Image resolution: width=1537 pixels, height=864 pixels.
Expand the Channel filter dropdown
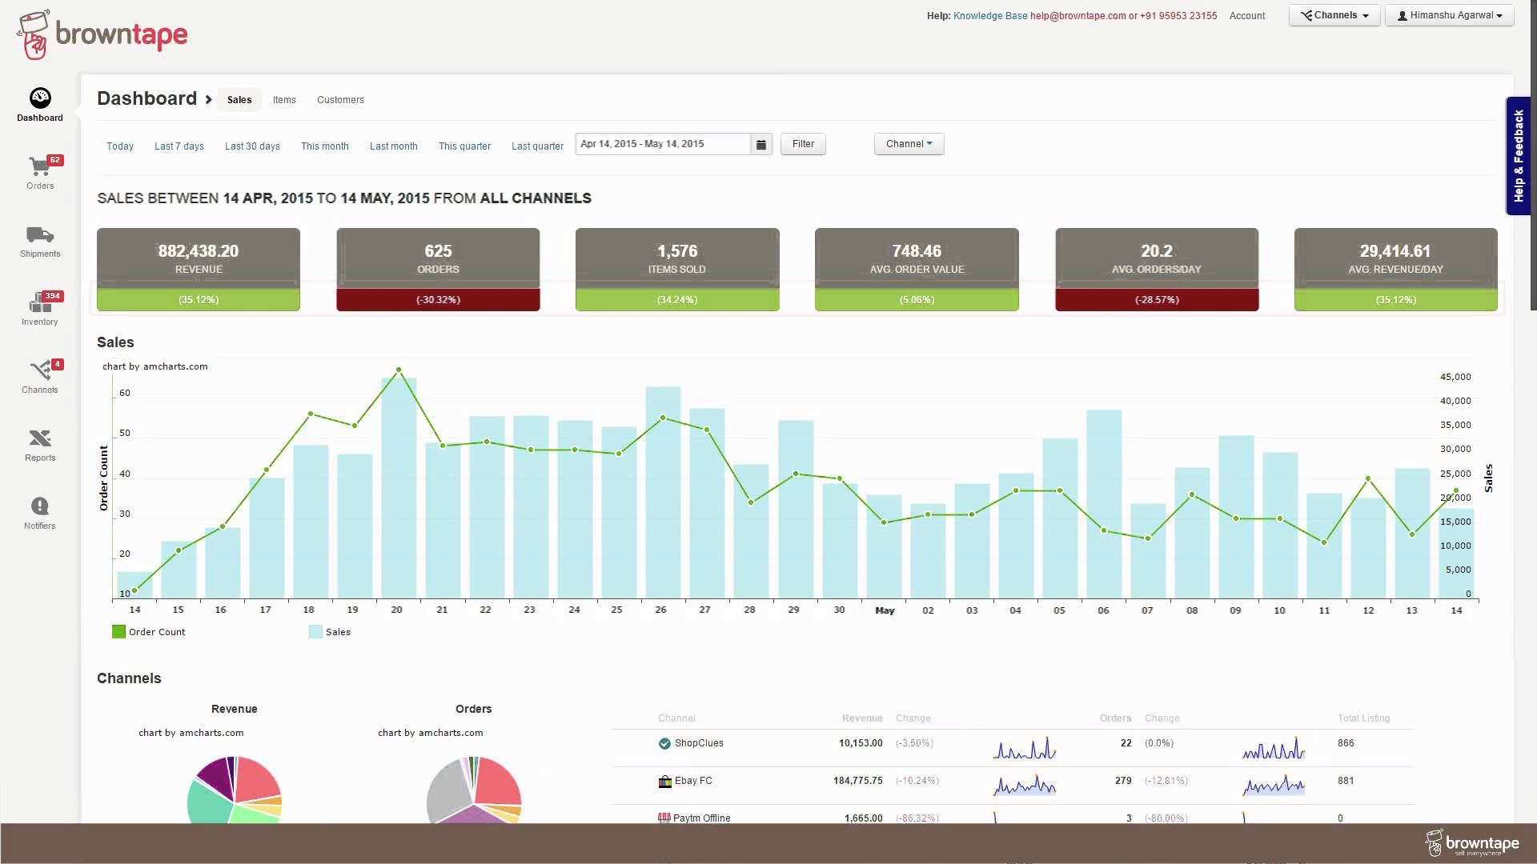(909, 144)
